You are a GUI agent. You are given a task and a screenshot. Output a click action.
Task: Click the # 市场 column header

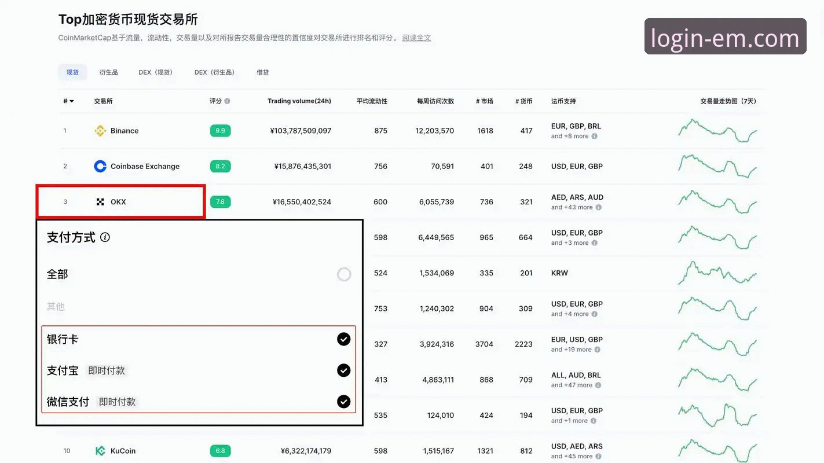click(485, 101)
